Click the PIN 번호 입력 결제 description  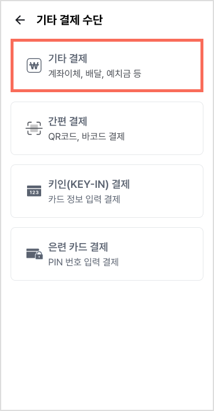tap(83, 262)
